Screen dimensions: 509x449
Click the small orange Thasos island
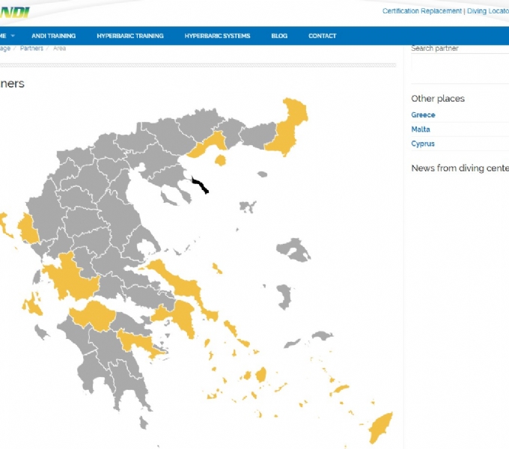point(220,160)
